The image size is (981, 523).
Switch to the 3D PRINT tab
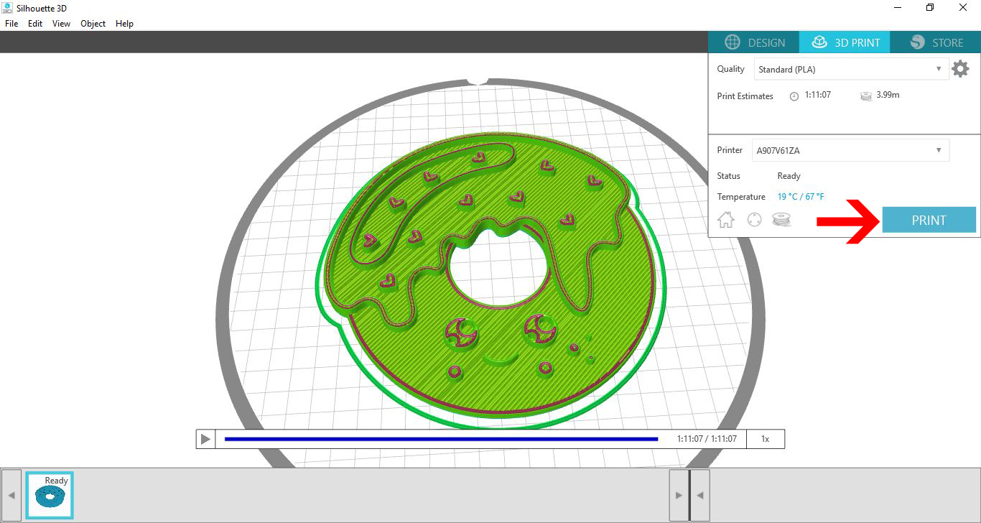(845, 42)
